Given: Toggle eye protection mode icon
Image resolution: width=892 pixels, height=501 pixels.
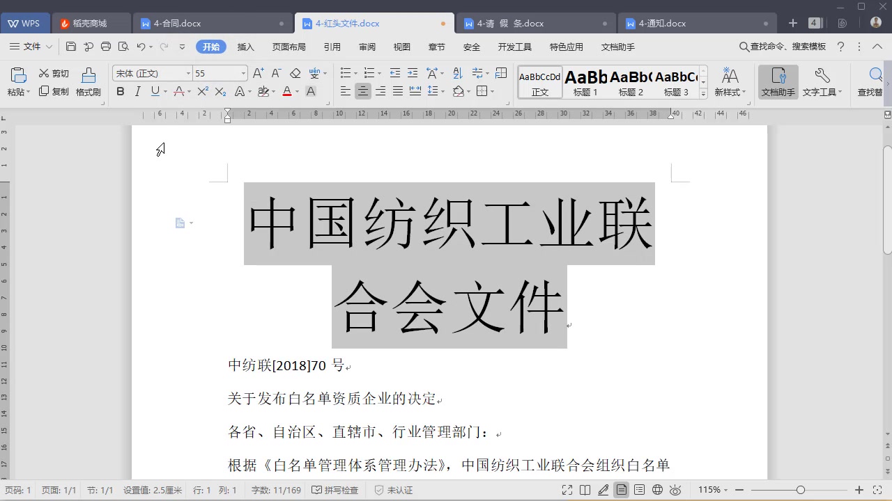Looking at the screenshot, I should (x=675, y=490).
